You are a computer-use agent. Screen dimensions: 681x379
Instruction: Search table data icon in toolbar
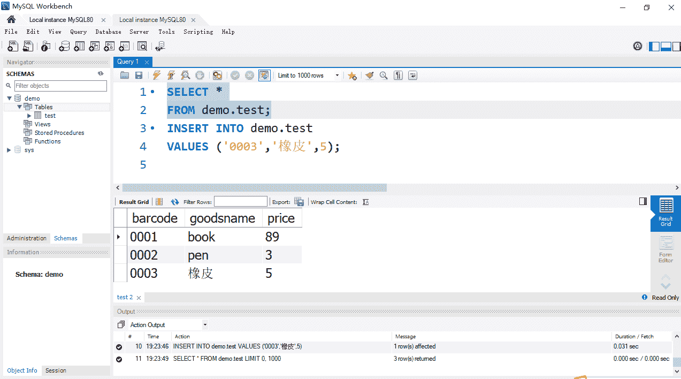[x=142, y=47]
